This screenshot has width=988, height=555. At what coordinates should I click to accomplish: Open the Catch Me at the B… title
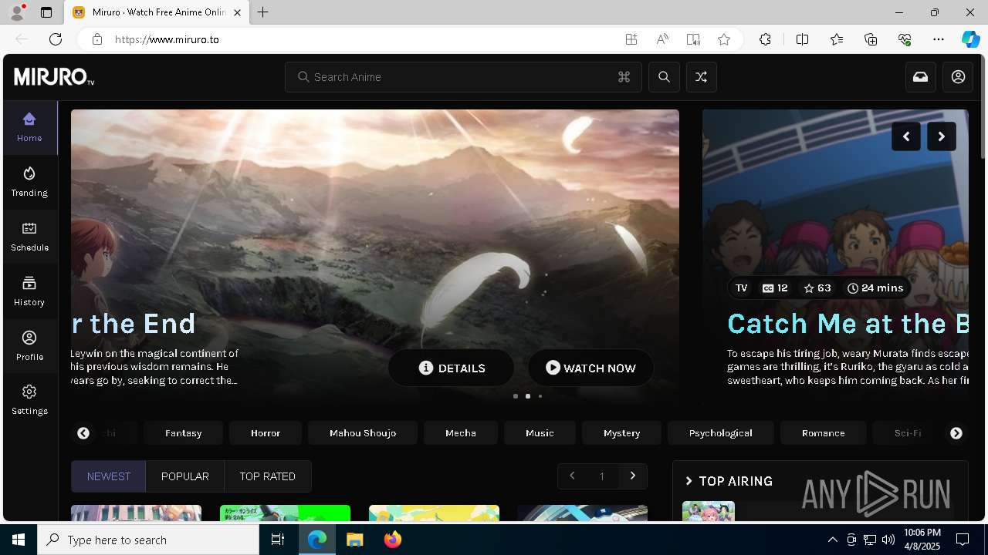848,324
